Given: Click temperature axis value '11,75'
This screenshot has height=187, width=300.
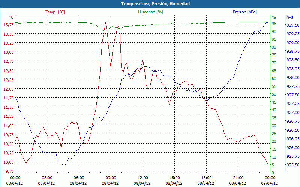Looking at the screenshot, I should [x=9, y=98].
